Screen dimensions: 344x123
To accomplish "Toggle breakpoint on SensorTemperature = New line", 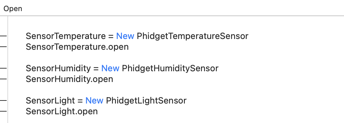I will click(x=3, y=36).
